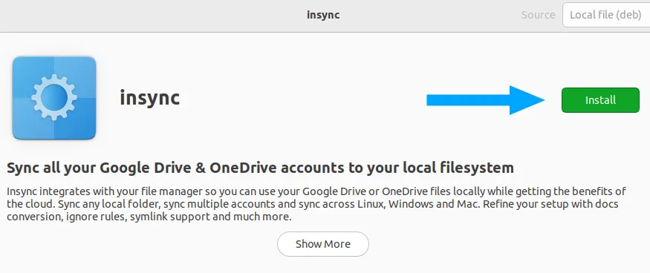Select the insync app name next to icon
The width and height of the screenshot is (650, 273).
149,98
